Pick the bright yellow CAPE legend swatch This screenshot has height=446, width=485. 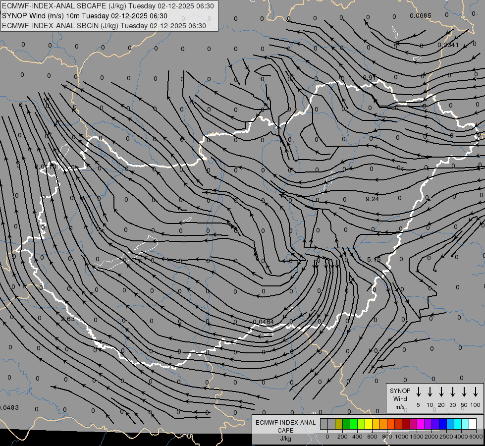(x=369, y=424)
